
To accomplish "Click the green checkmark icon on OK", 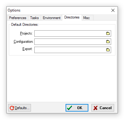I will tap(70, 108).
